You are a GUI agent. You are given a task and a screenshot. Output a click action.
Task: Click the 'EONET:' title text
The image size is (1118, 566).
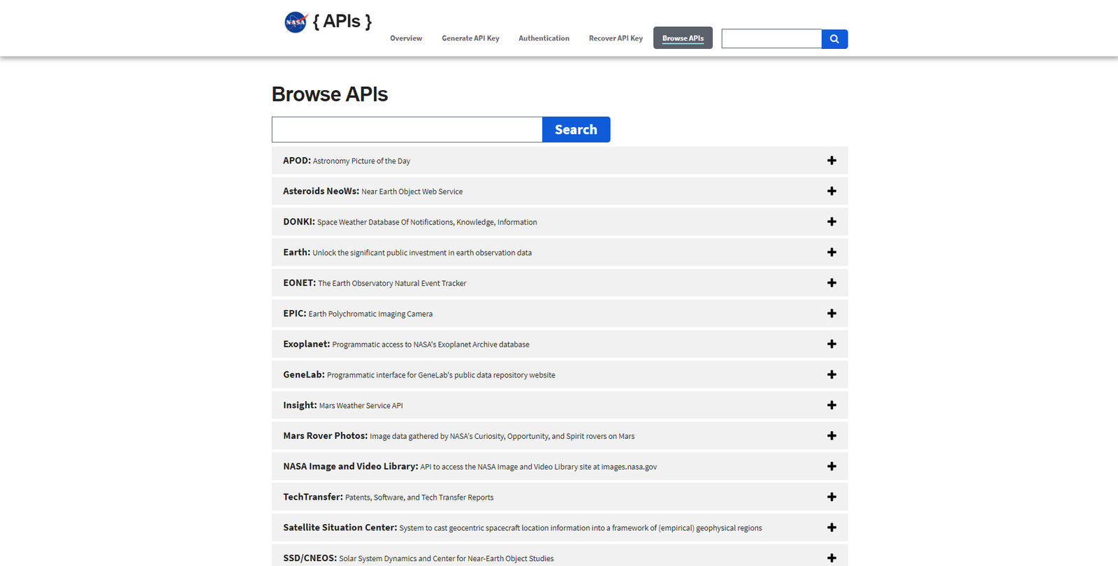coord(300,283)
